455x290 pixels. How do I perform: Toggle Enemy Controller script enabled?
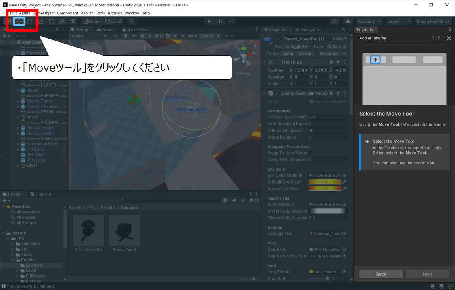tap(277, 93)
